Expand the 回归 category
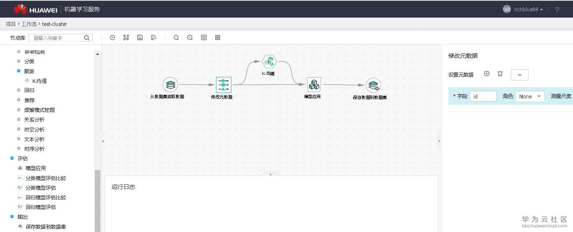This screenshot has height=232, width=573. point(18,90)
